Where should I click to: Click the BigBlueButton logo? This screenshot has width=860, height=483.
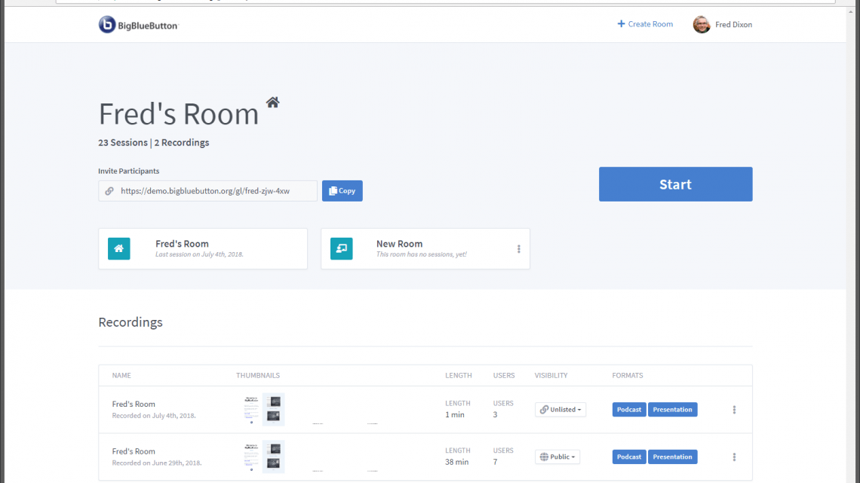point(138,25)
